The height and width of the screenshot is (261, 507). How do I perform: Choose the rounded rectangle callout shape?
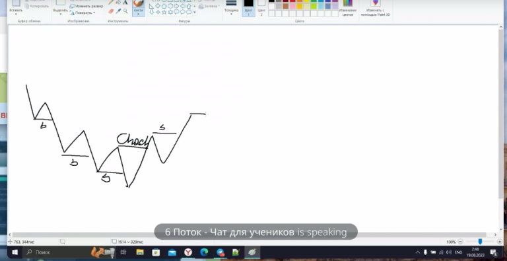pyautogui.click(x=176, y=13)
